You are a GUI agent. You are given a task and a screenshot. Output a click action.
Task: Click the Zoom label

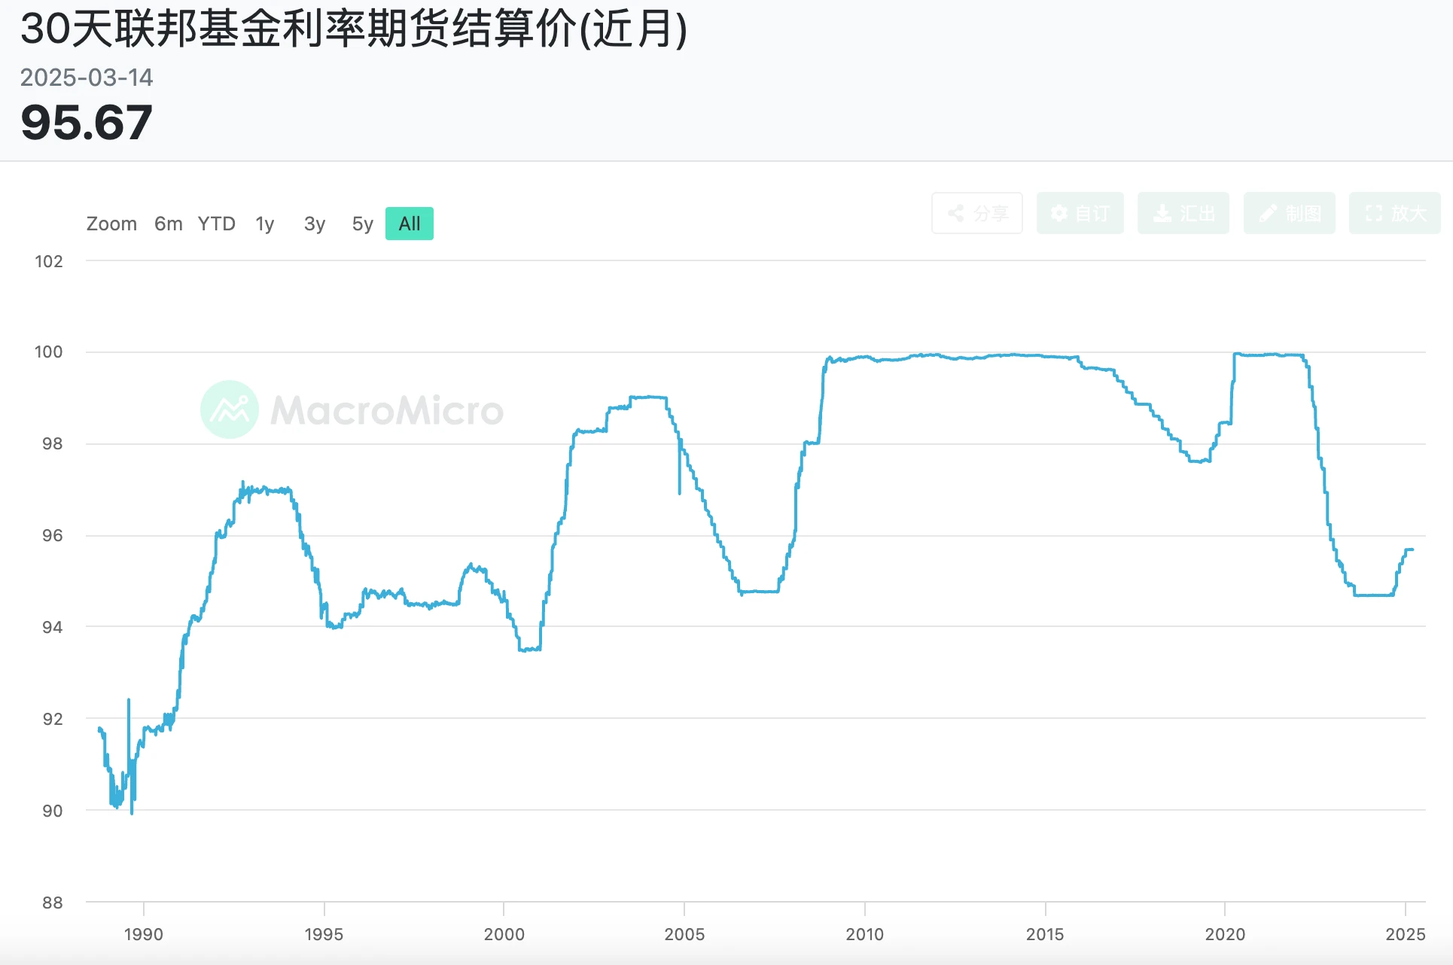pyautogui.click(x=111, y=224)
